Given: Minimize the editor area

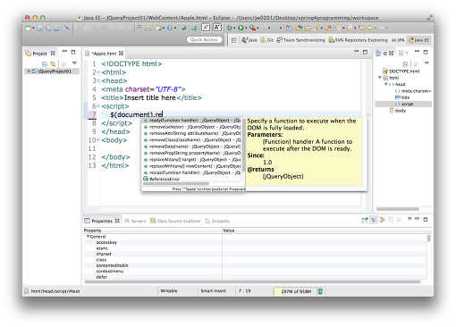Looking at the screenshot, I should (357, 52).
